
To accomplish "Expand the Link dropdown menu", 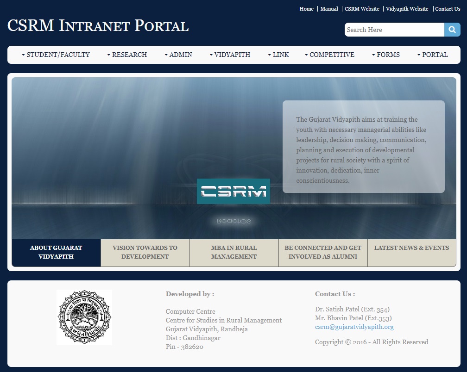I will point(278,55).
